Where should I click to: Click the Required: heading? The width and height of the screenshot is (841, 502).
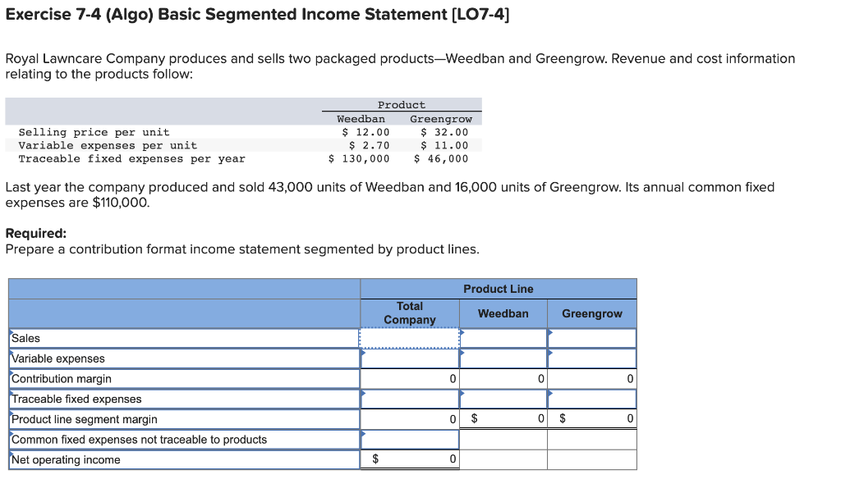click(36, 233)
